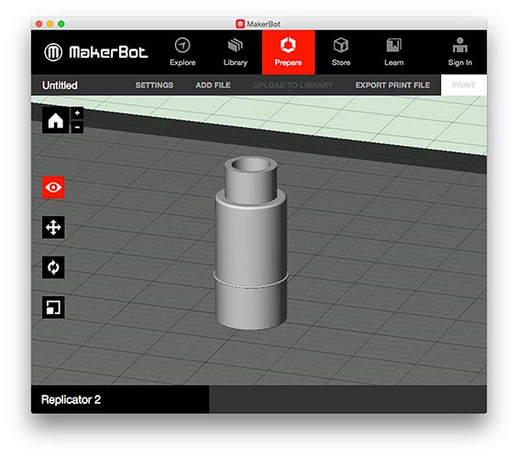The width and height of the screenshot is (518, 458).
Task: Click Sign In
Action: point(460,52)
